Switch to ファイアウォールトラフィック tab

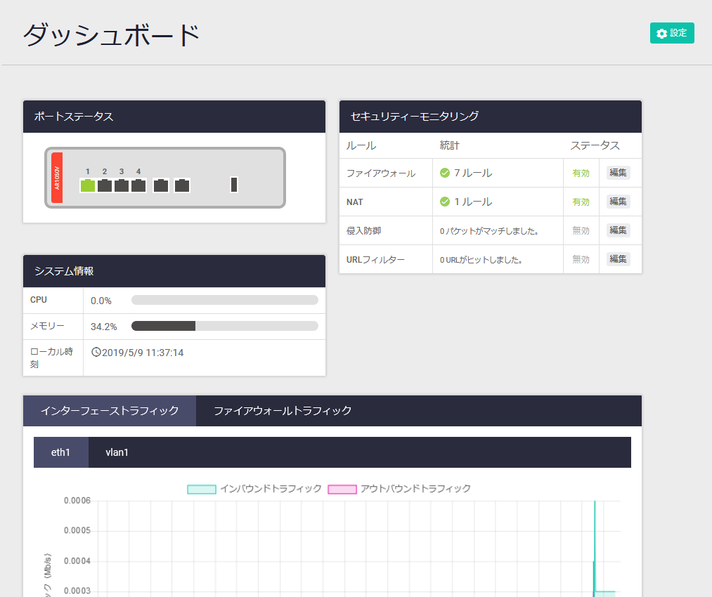283,411
